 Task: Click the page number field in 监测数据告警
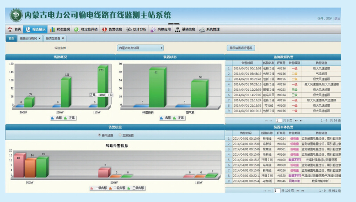(278, 121)
